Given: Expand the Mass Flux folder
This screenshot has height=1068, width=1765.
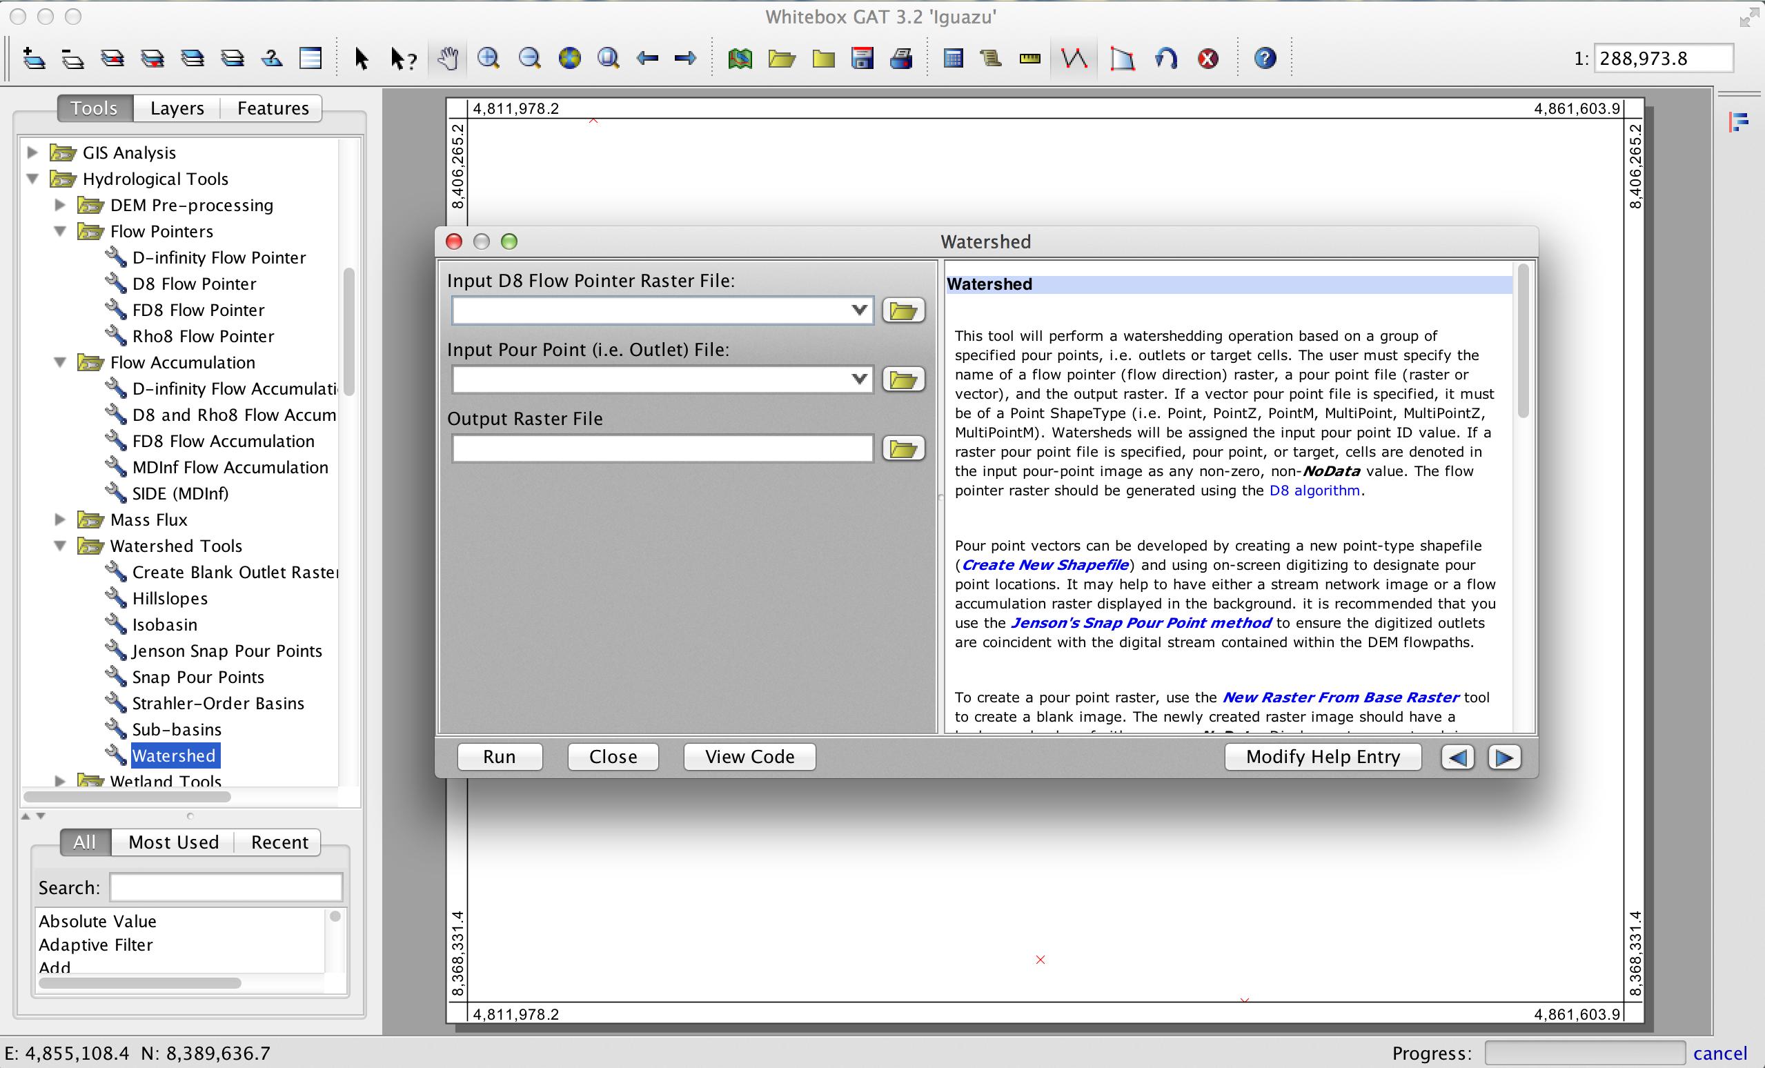Looking at the screenshot, I should tap(60, 520).
